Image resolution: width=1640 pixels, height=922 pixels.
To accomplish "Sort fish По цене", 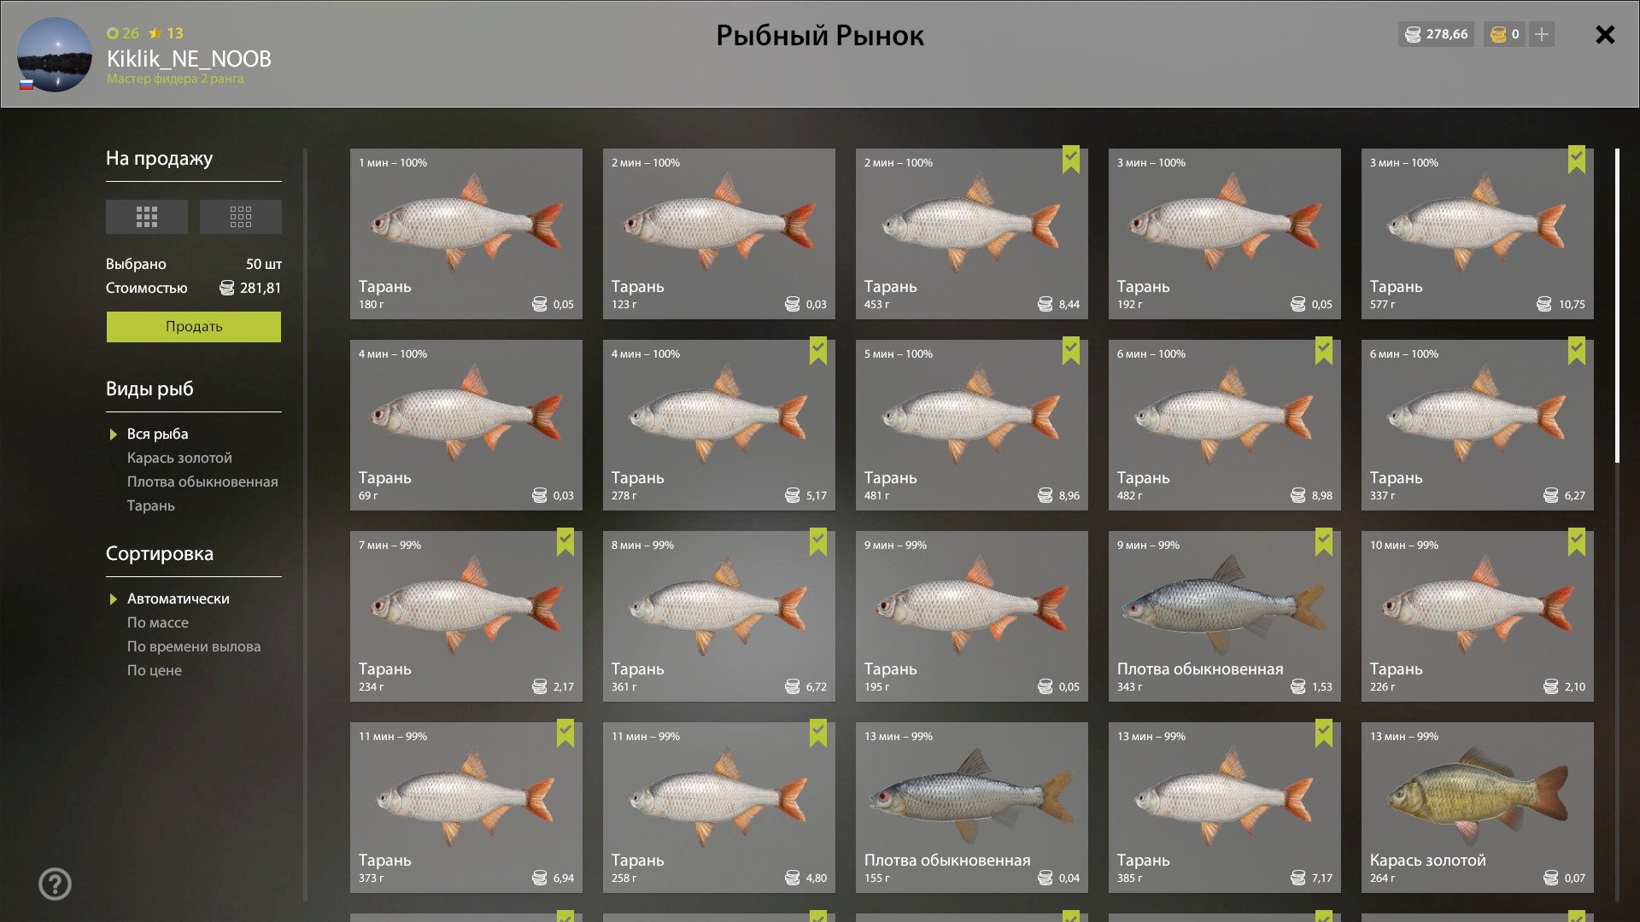I will coord(155,670).
